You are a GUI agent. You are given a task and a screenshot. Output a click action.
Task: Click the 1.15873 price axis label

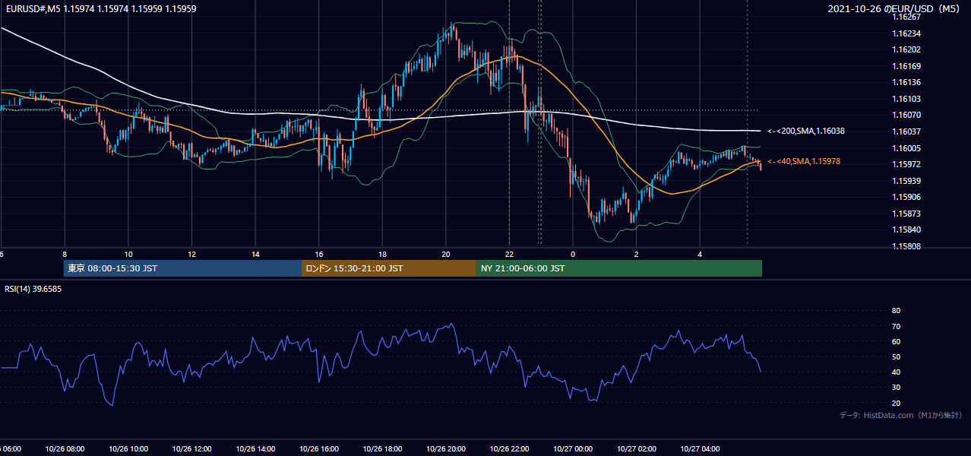coord(906,214)
